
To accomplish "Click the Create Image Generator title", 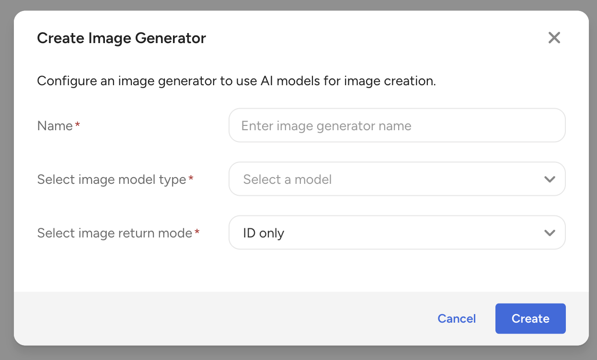I will pyautogui.click(x=121, y=38).
